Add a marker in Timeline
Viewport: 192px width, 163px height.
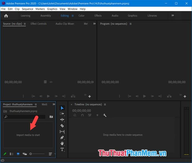coord(97,115)
